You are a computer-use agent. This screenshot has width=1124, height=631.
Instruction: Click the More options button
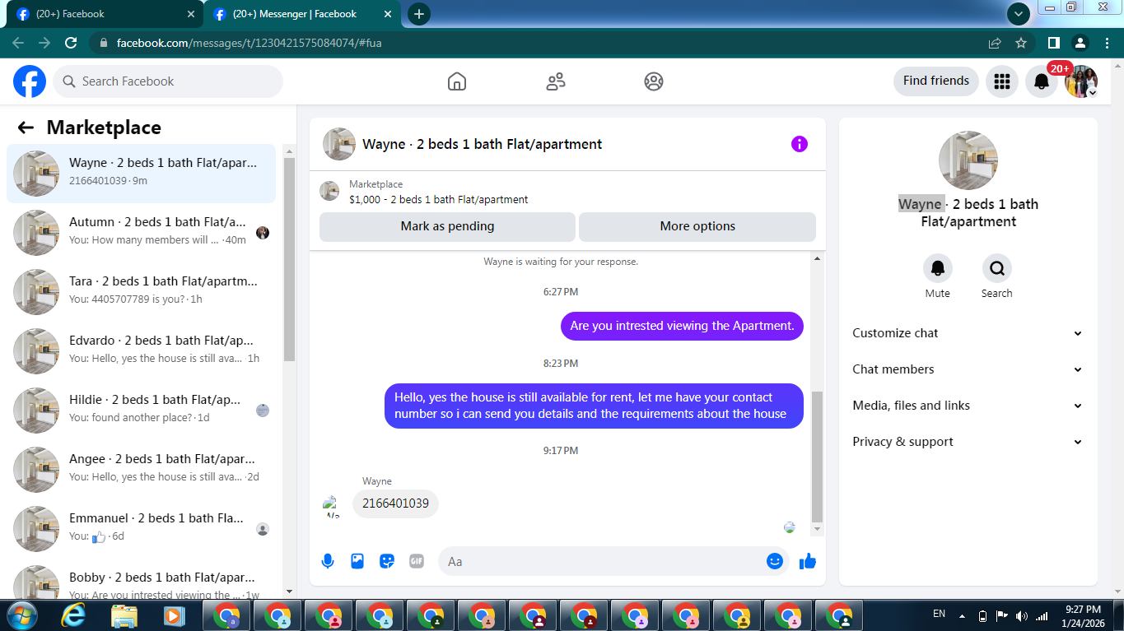tap(697, 226)
